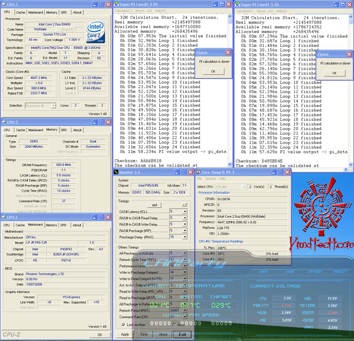Click EXIT in the LANParty monitor overlay

(263, 272)
